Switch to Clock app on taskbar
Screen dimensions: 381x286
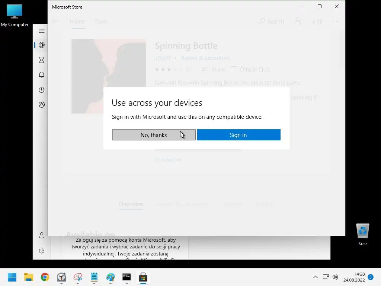click(61, 277)
